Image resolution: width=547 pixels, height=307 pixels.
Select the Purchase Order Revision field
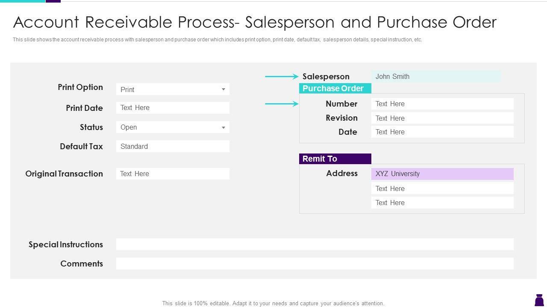click(442, 118)
